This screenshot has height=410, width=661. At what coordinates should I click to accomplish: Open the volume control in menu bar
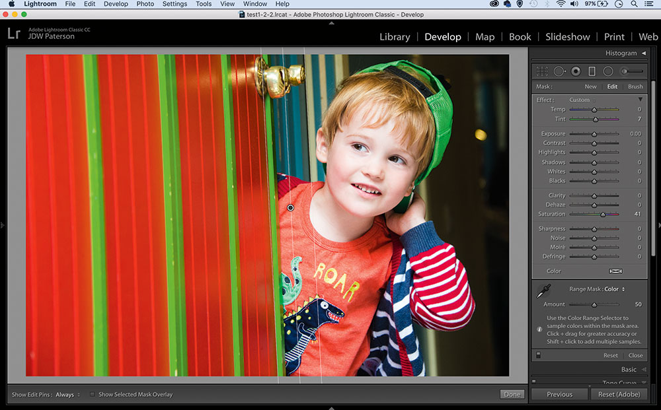point(574,4)
